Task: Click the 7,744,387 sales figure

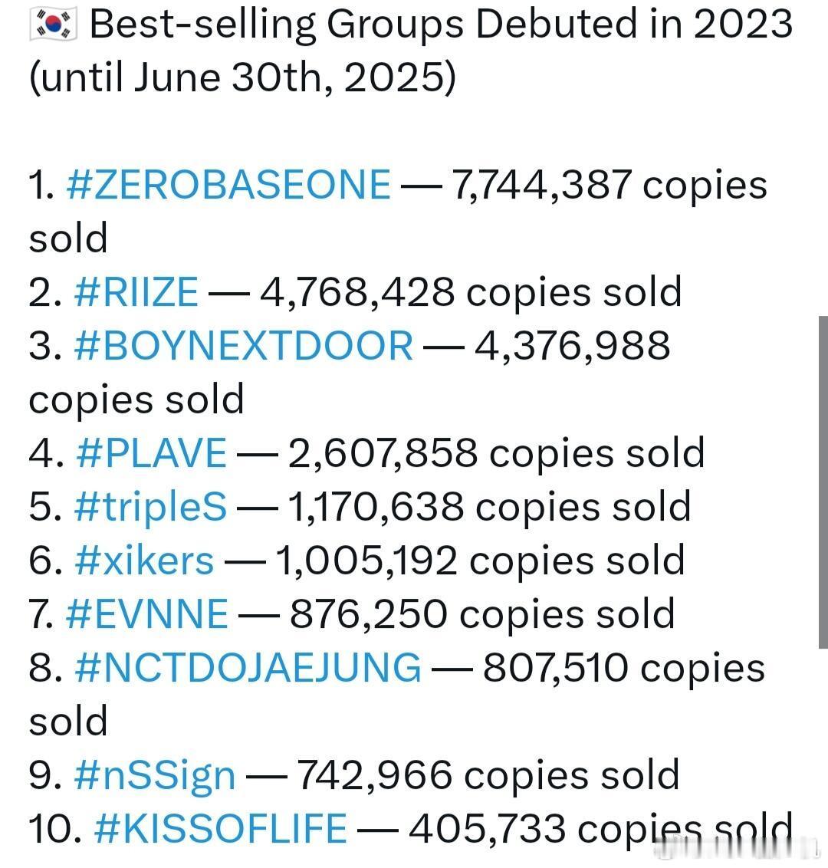Action: point(542,184)
